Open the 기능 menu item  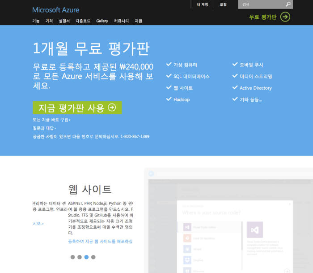pyautogui.click(x=36, y=21)
